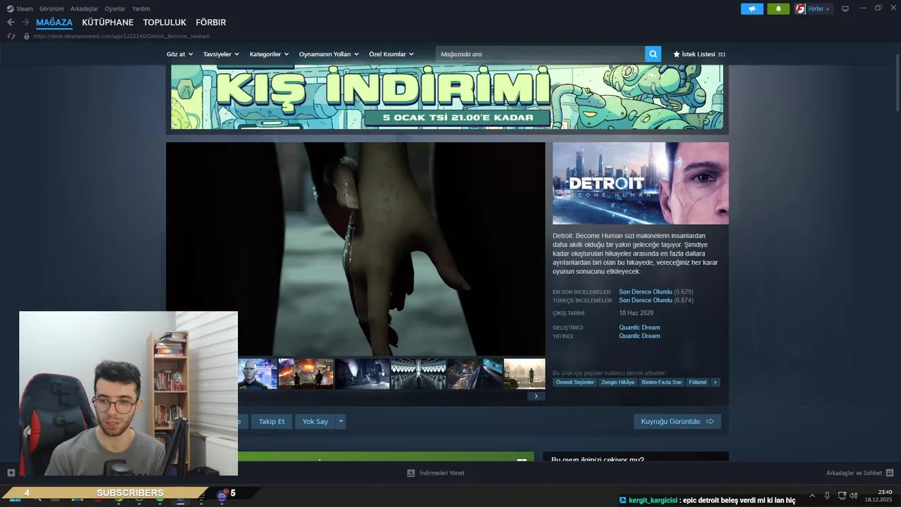The height and width of the screenshot is (507, 901).
Task: Open the notifications bell
Action: point(779,8)
